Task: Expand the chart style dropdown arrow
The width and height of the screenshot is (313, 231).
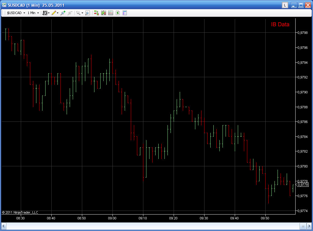Action: click(49, 13)
